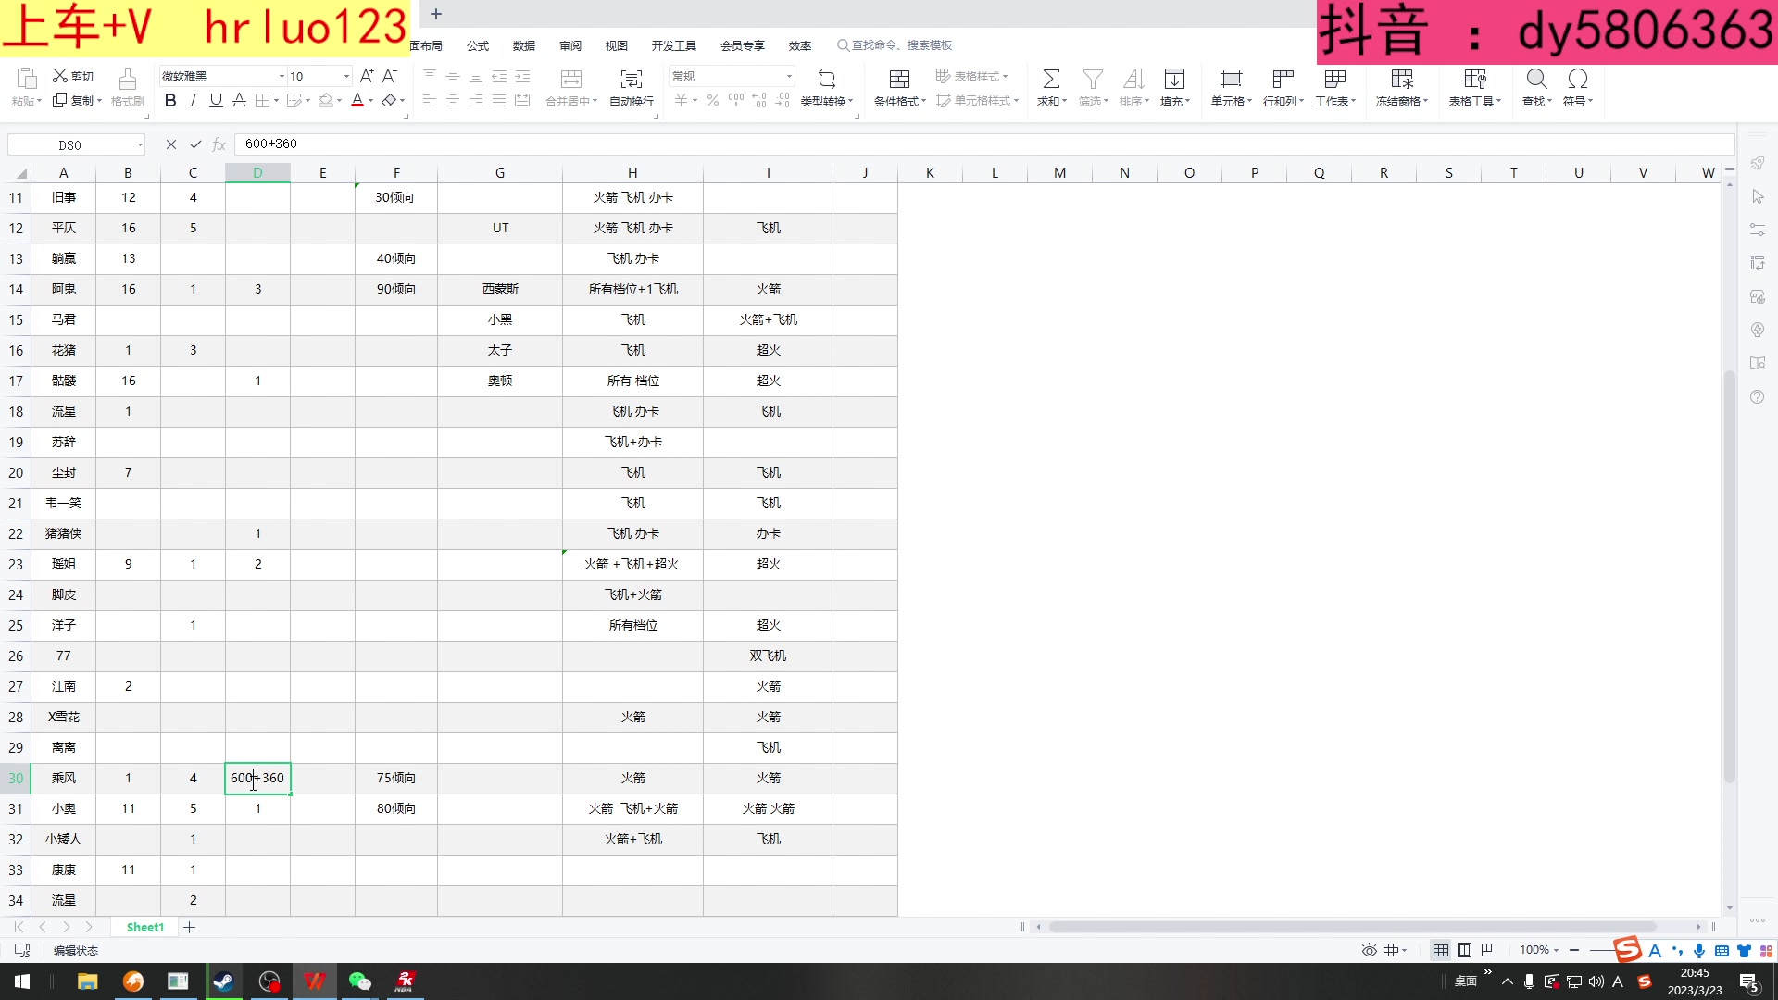Click the Cut (剪切) scissors icon

60,76
